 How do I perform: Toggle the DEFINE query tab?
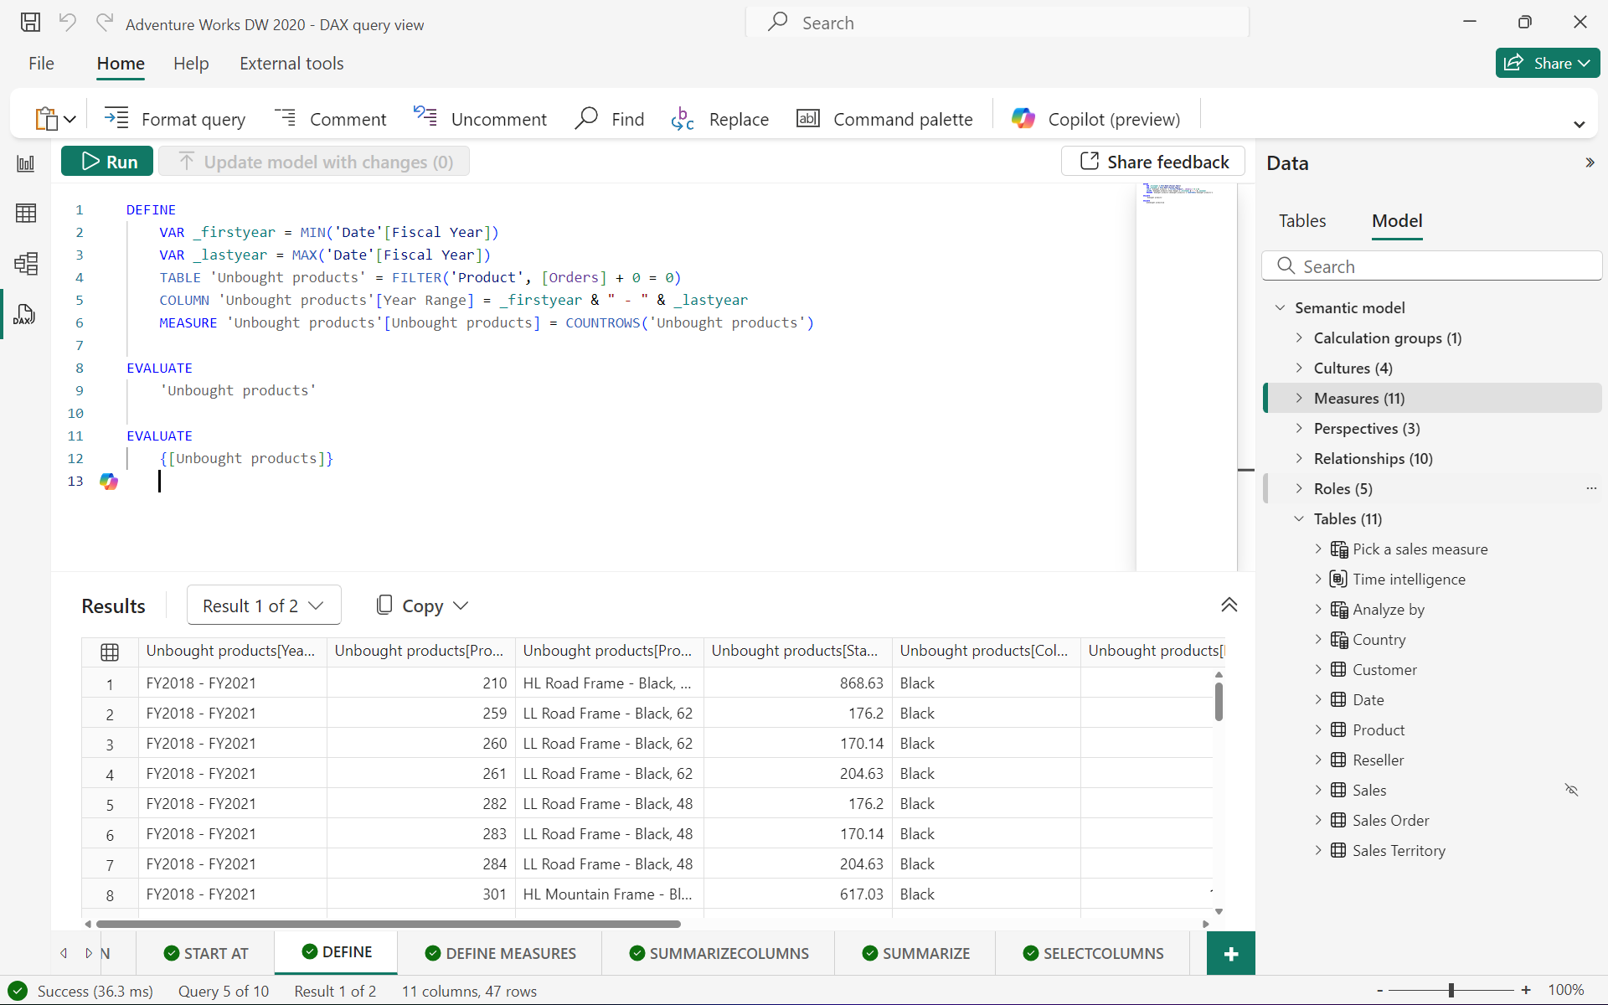pyautogui.click(x=336, y=951)
